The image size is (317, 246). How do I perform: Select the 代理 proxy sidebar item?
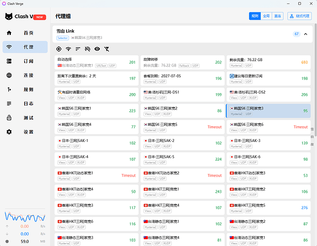(25, 47)
